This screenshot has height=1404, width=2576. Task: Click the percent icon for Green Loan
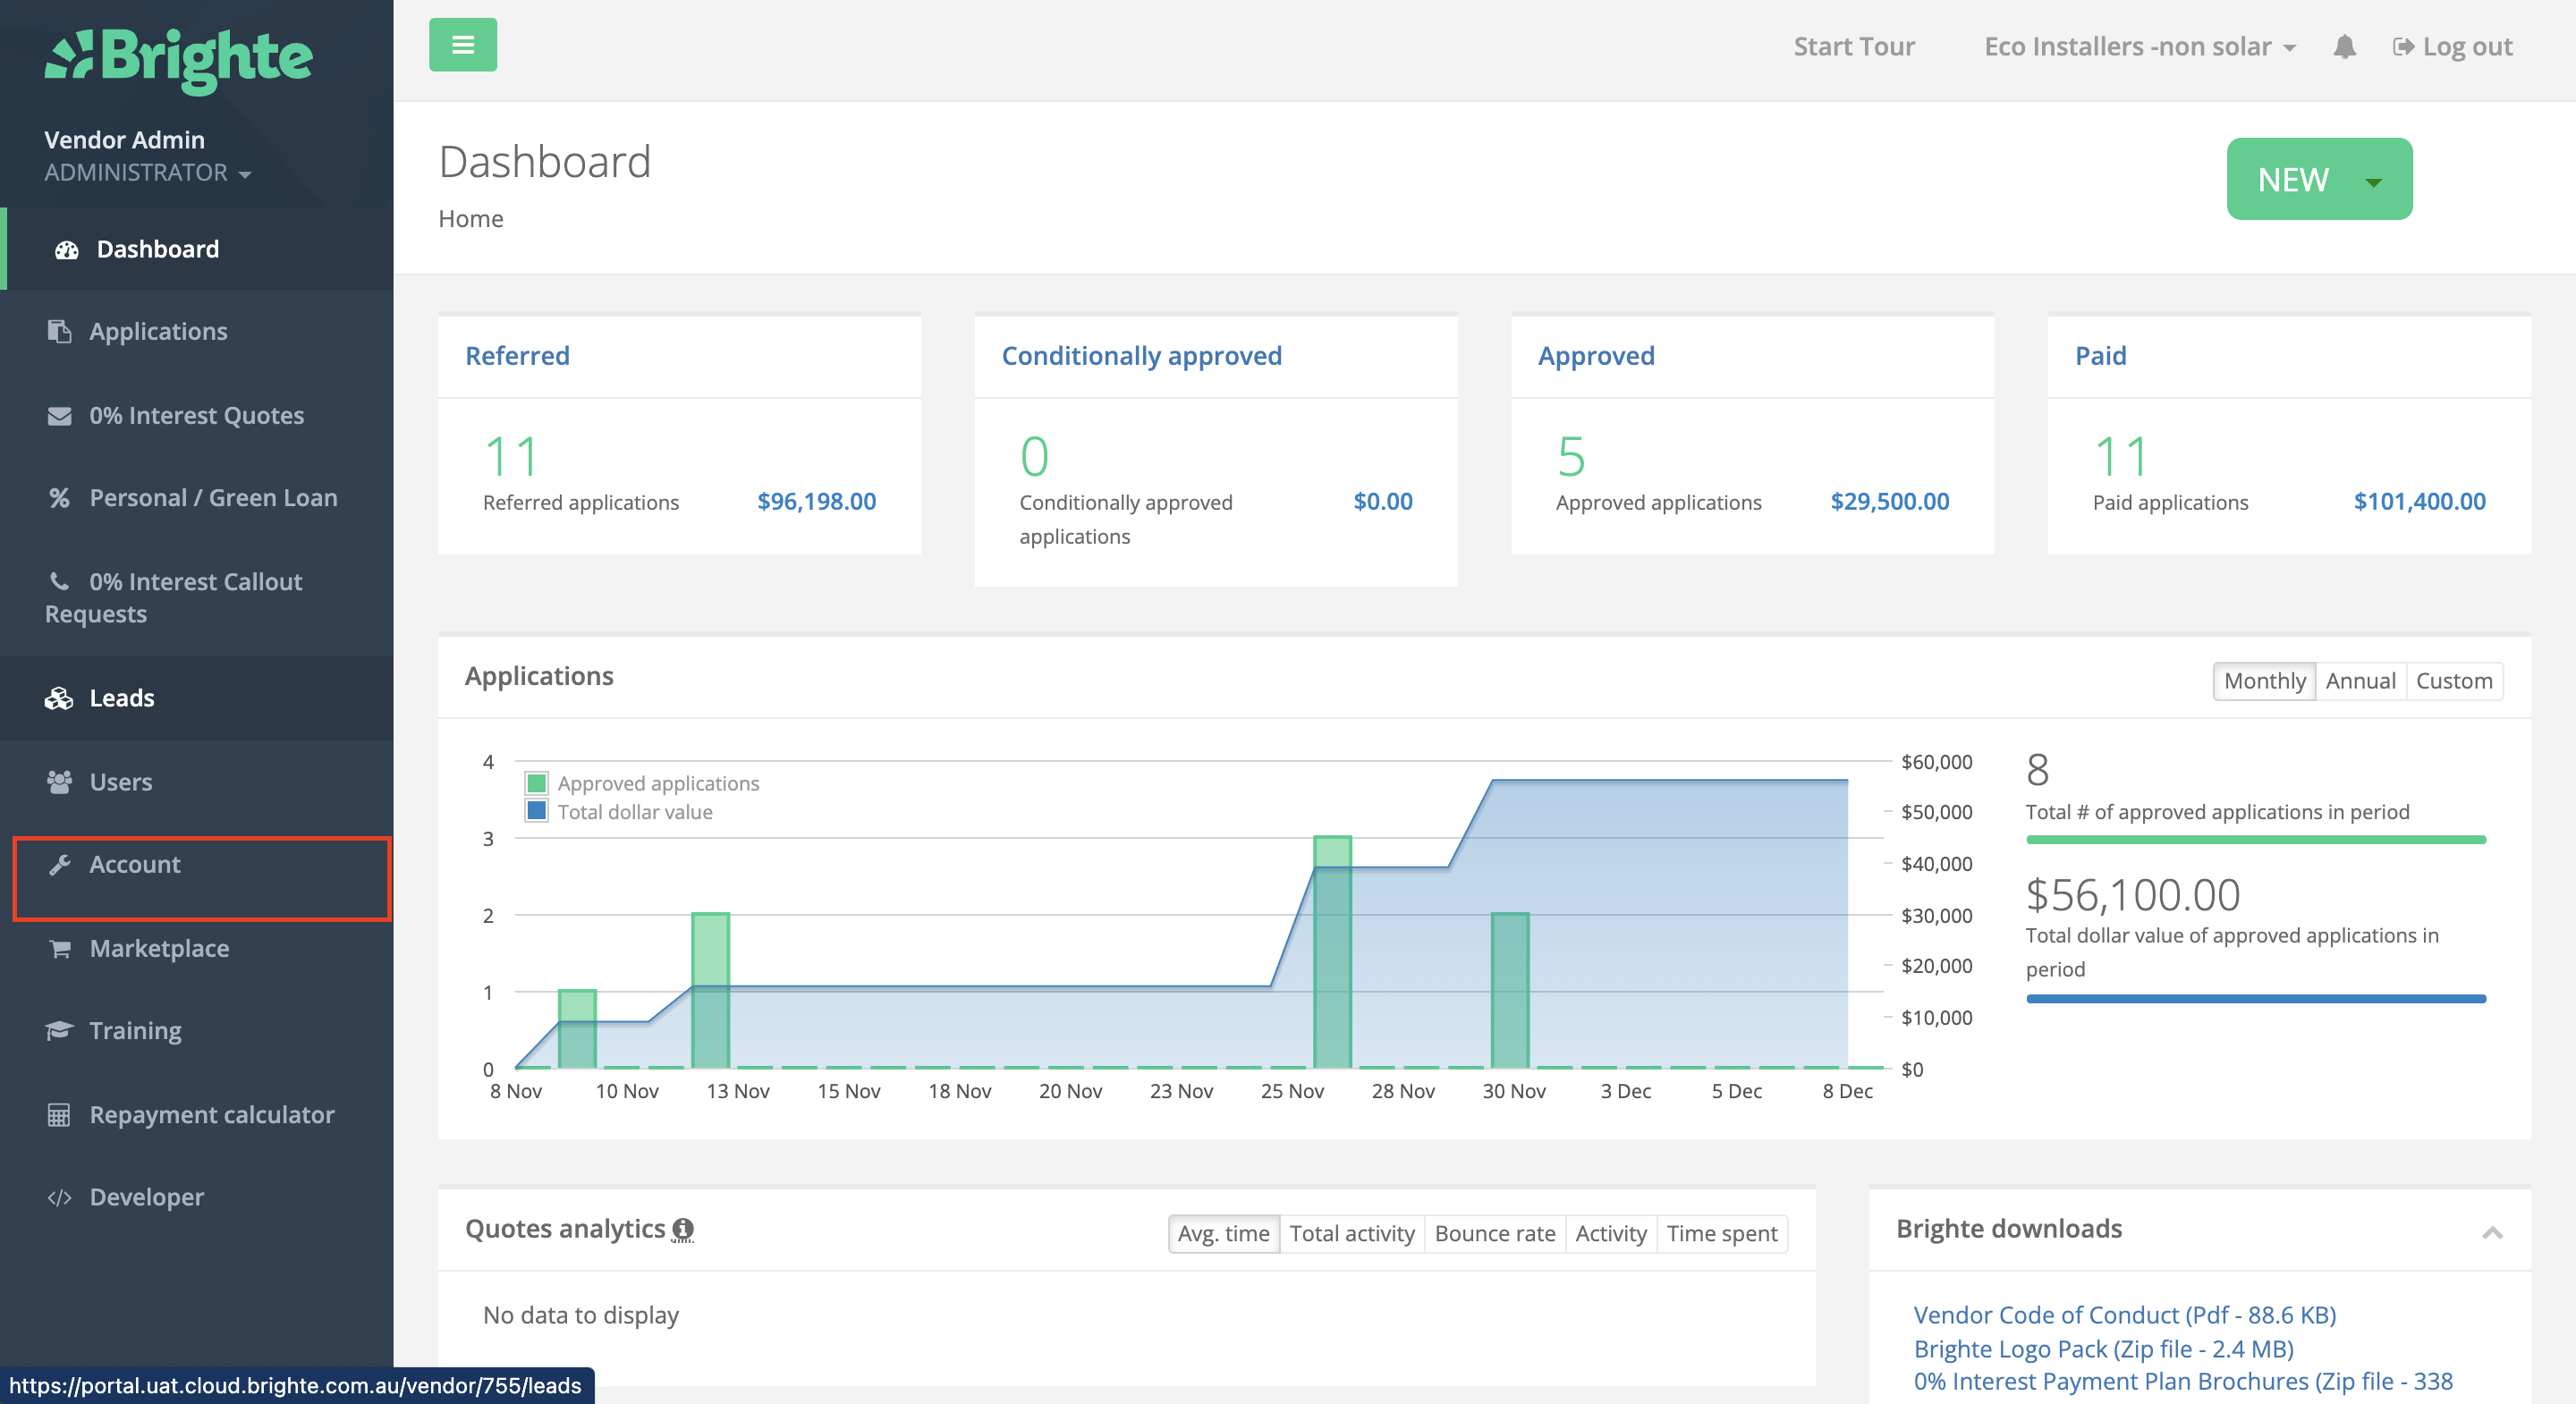click(x=60, y=498)
